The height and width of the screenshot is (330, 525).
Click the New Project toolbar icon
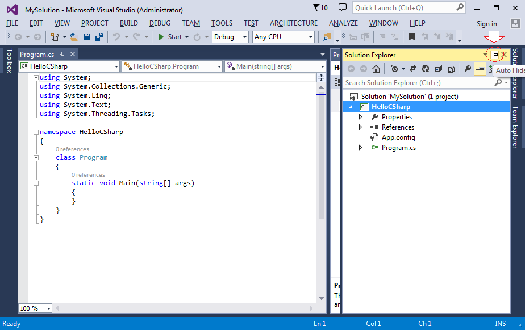pyautogui.click(x=55, y=37)
